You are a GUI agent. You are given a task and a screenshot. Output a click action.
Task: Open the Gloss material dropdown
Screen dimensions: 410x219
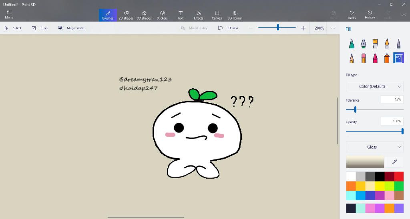coord(374,147)
